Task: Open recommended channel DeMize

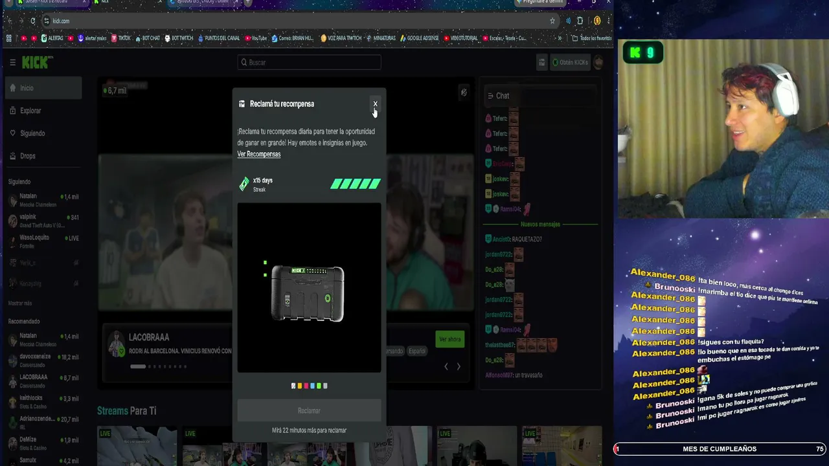Action: pyautogui.click(x=43, y=443)
